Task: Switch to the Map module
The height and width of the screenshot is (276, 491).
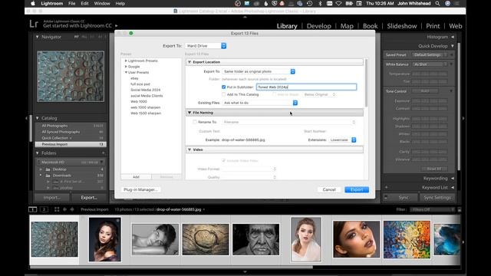Action: coord(347,26)
